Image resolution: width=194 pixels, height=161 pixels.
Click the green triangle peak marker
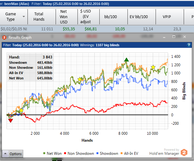click(x=126, y=60)
